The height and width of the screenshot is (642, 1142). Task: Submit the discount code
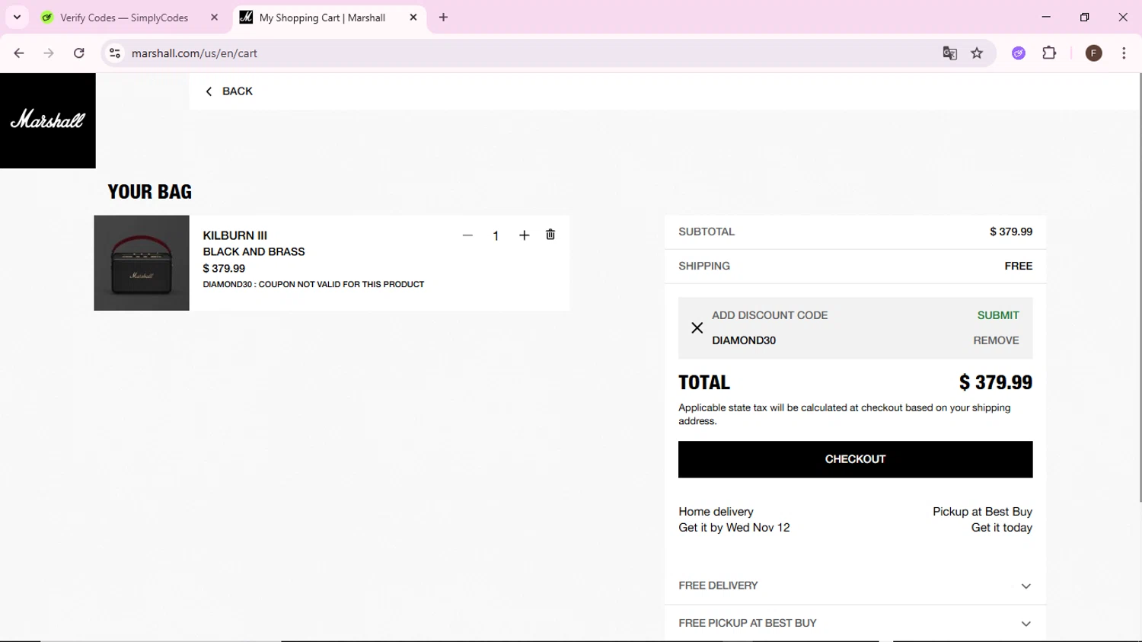[x=998, y=315]
